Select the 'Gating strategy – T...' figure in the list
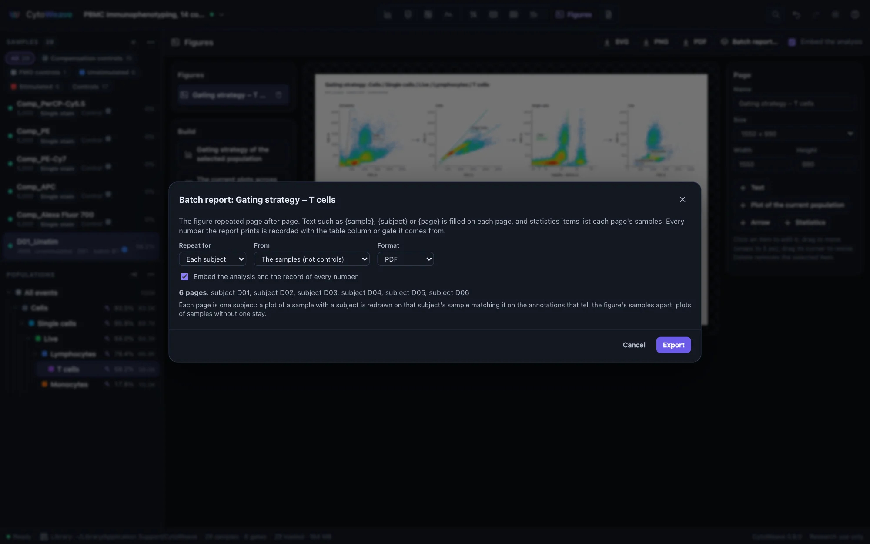 click(x=233, y=95)
